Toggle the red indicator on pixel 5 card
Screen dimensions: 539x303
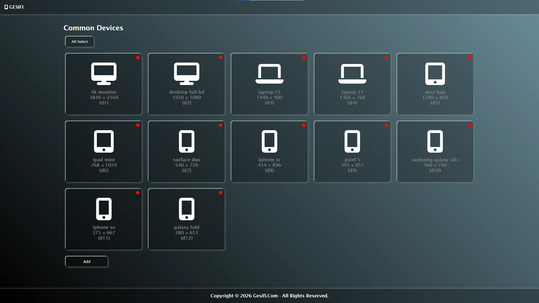[387, 125]
